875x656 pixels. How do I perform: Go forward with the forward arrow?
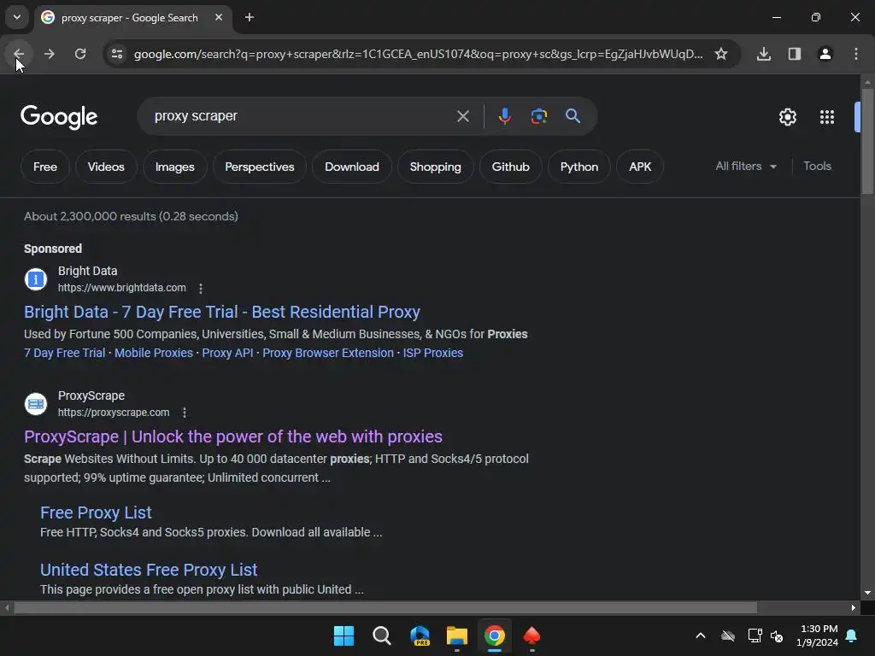[49, 54]
